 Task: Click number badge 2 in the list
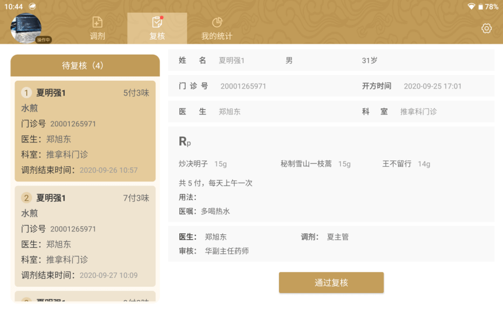coord(26,198)
